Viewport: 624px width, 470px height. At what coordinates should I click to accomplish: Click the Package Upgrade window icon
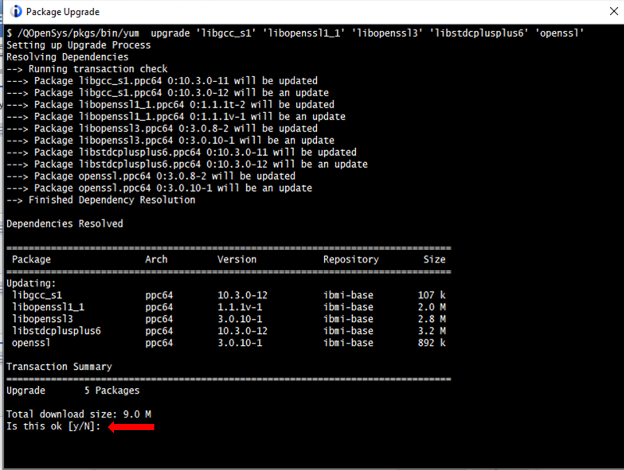[16, 12]
